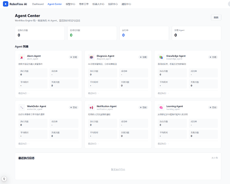Viewport: 230px width, 184px height.
Task: Click the Notification Agent megaphone icon
Action: [92, 107]
